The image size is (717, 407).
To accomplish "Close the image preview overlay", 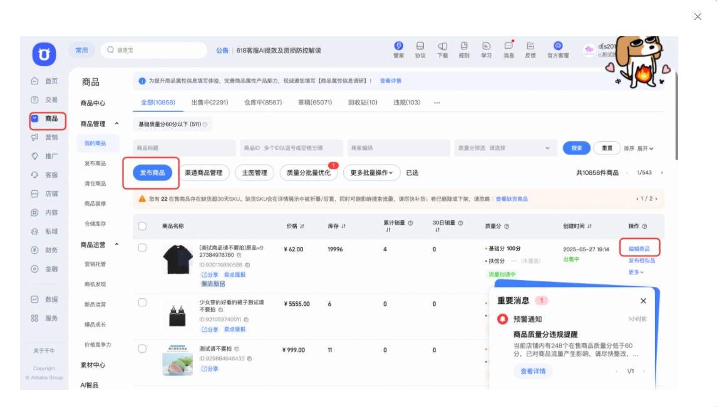I will [698, 17].
